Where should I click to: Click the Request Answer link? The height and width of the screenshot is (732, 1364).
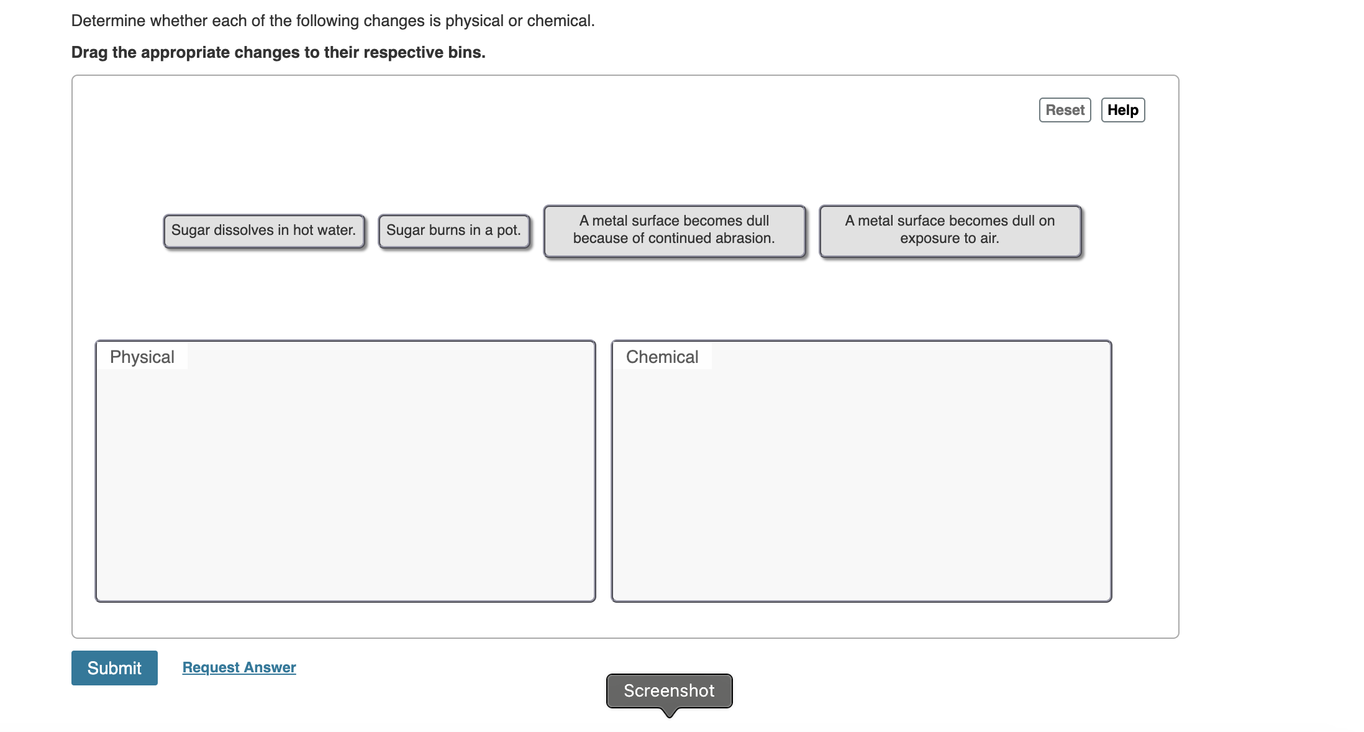239,667
